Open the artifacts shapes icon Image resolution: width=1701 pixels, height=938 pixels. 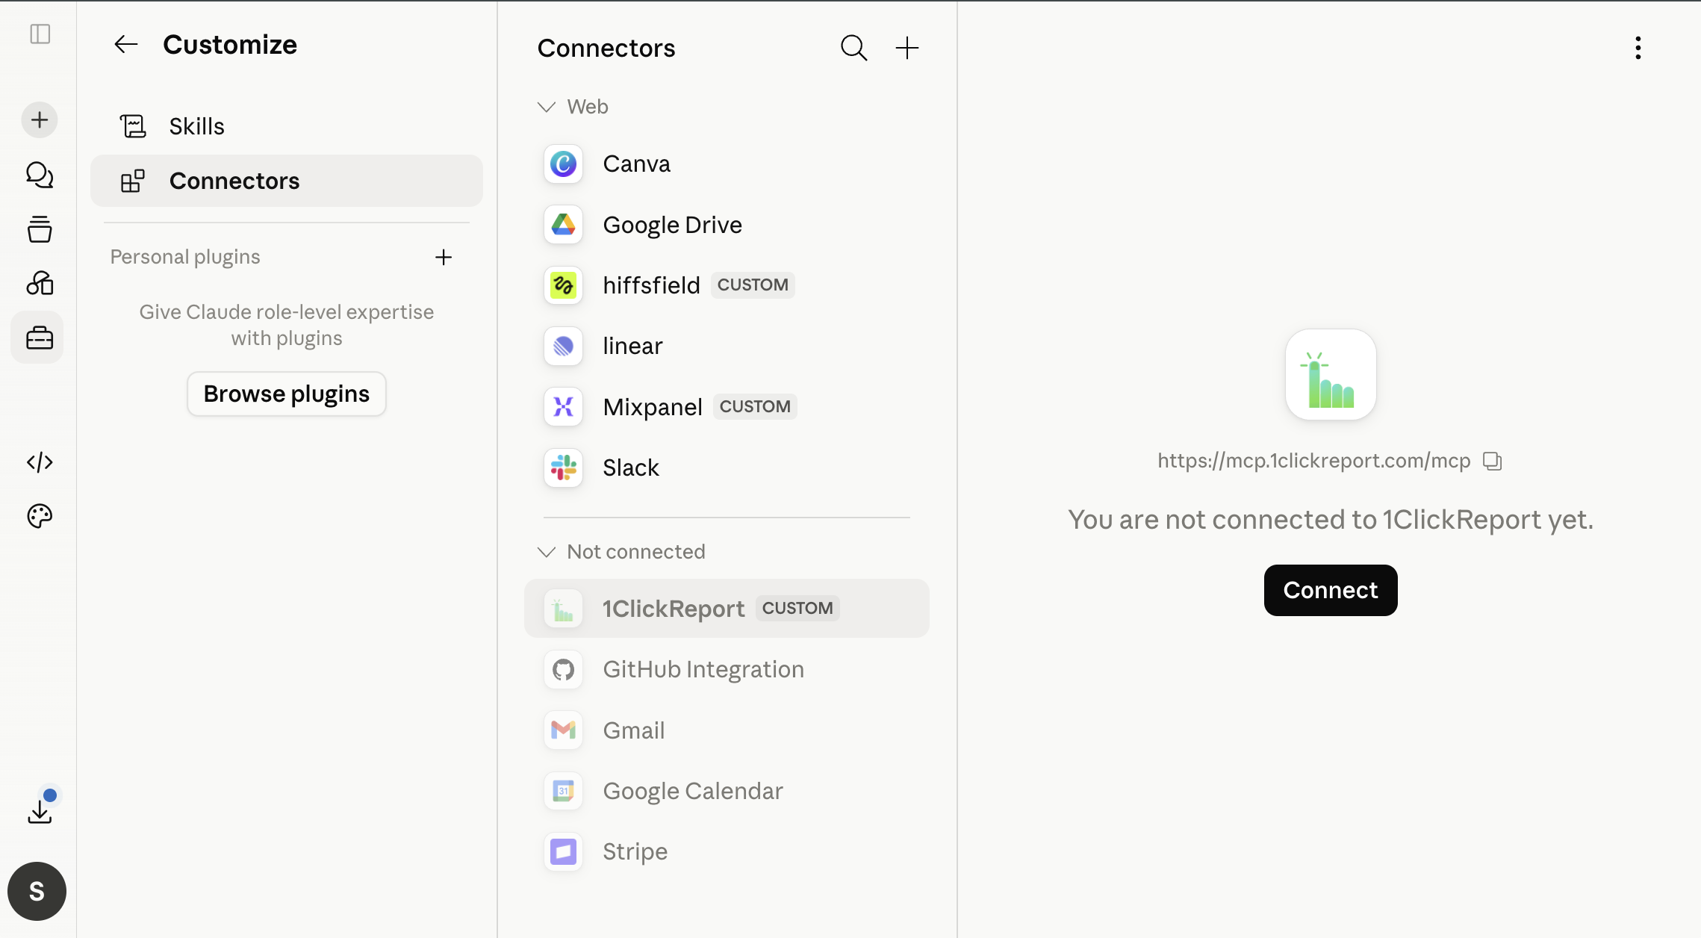coord(40,283)
